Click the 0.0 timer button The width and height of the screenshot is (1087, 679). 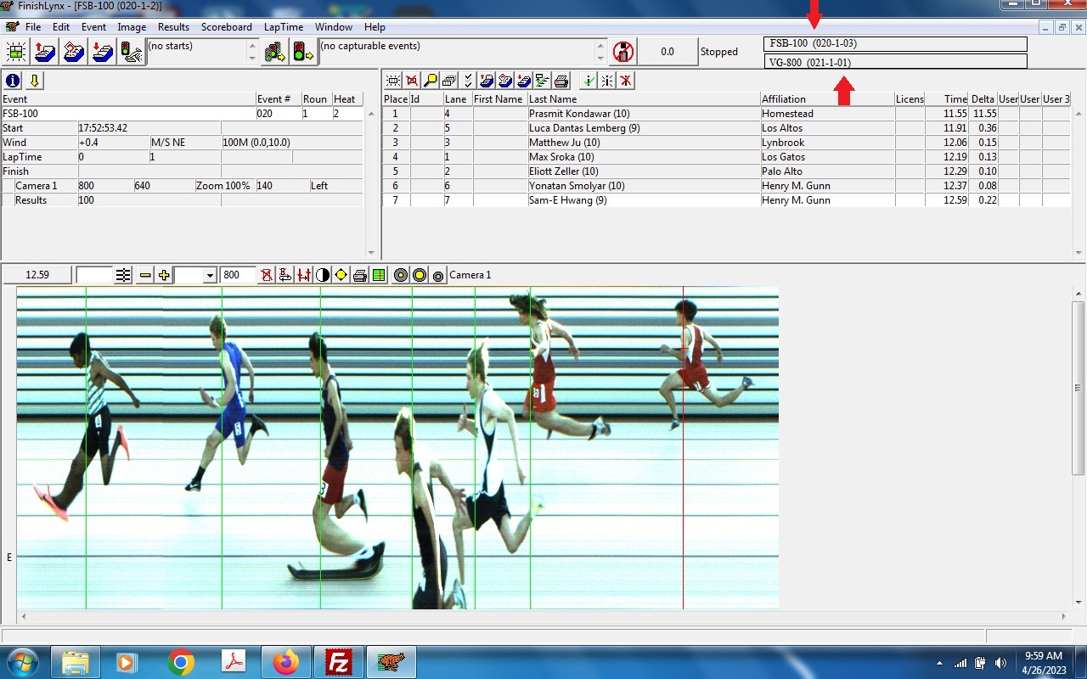coord(667,52)
